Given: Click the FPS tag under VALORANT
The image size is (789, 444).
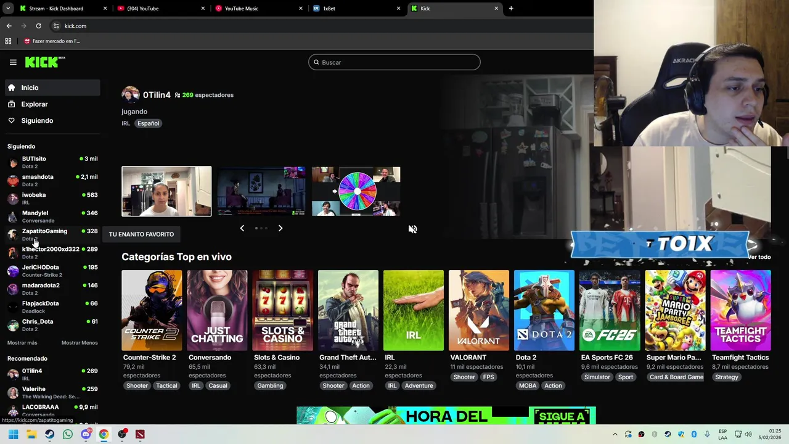Looking at the screenshot, I should pos(489,377).
